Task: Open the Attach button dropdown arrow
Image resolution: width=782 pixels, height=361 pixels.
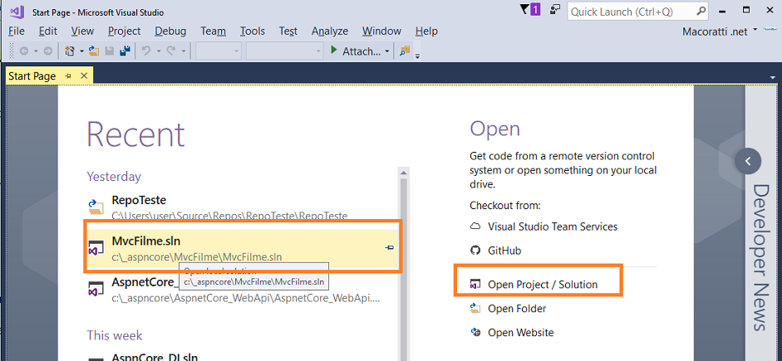Action: click(387, 51)
